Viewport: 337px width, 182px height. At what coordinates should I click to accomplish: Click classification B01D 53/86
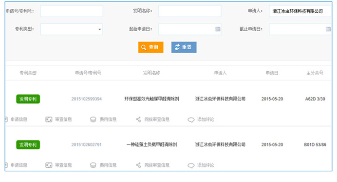pyautogui.click(x=315, y=145)
